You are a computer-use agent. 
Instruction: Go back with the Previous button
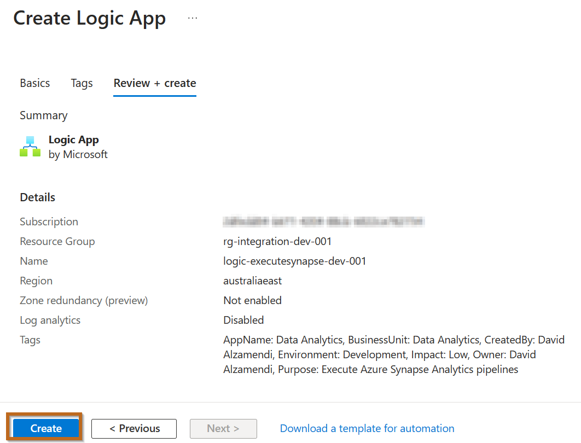point(134,429)
